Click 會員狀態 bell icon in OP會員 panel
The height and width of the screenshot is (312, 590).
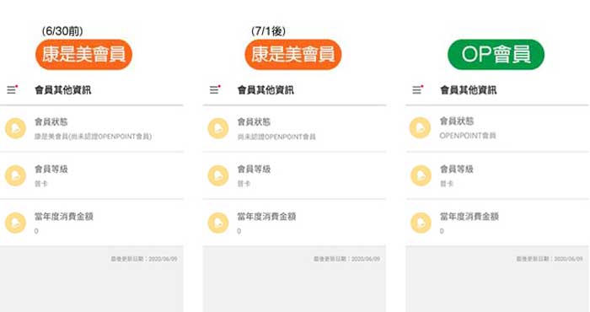click(421, 127)
